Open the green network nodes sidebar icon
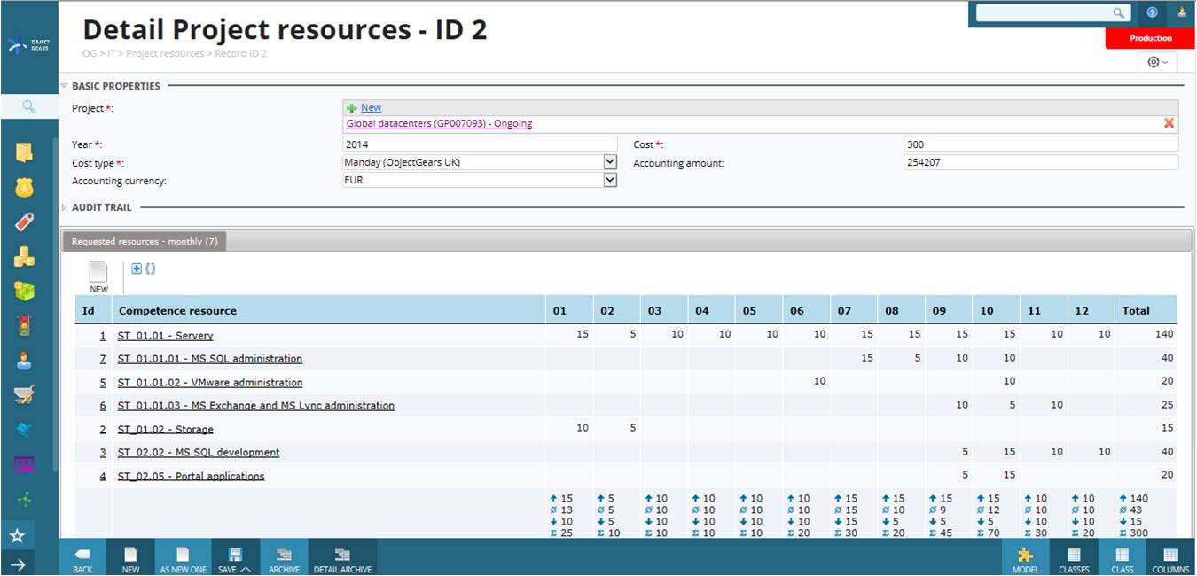Screen dimensions: 1197x576 tap(24, 499)
